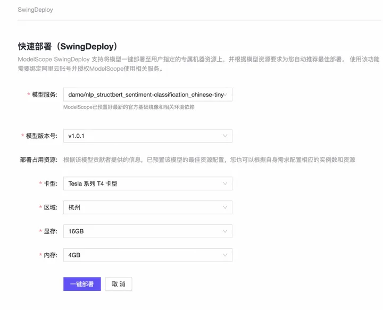Click the chevron arrow in 卡型 field
The width and height of the screenshot is (383, 310).
coord(225,183)
